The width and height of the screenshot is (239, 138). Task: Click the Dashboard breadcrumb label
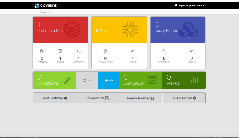[45, 12]
